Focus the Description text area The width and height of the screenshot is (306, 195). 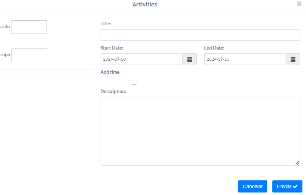[200, 131]
